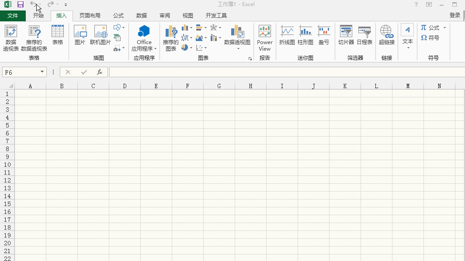
Task: Click into the formula bar field
Action: (x=287, y=72)
